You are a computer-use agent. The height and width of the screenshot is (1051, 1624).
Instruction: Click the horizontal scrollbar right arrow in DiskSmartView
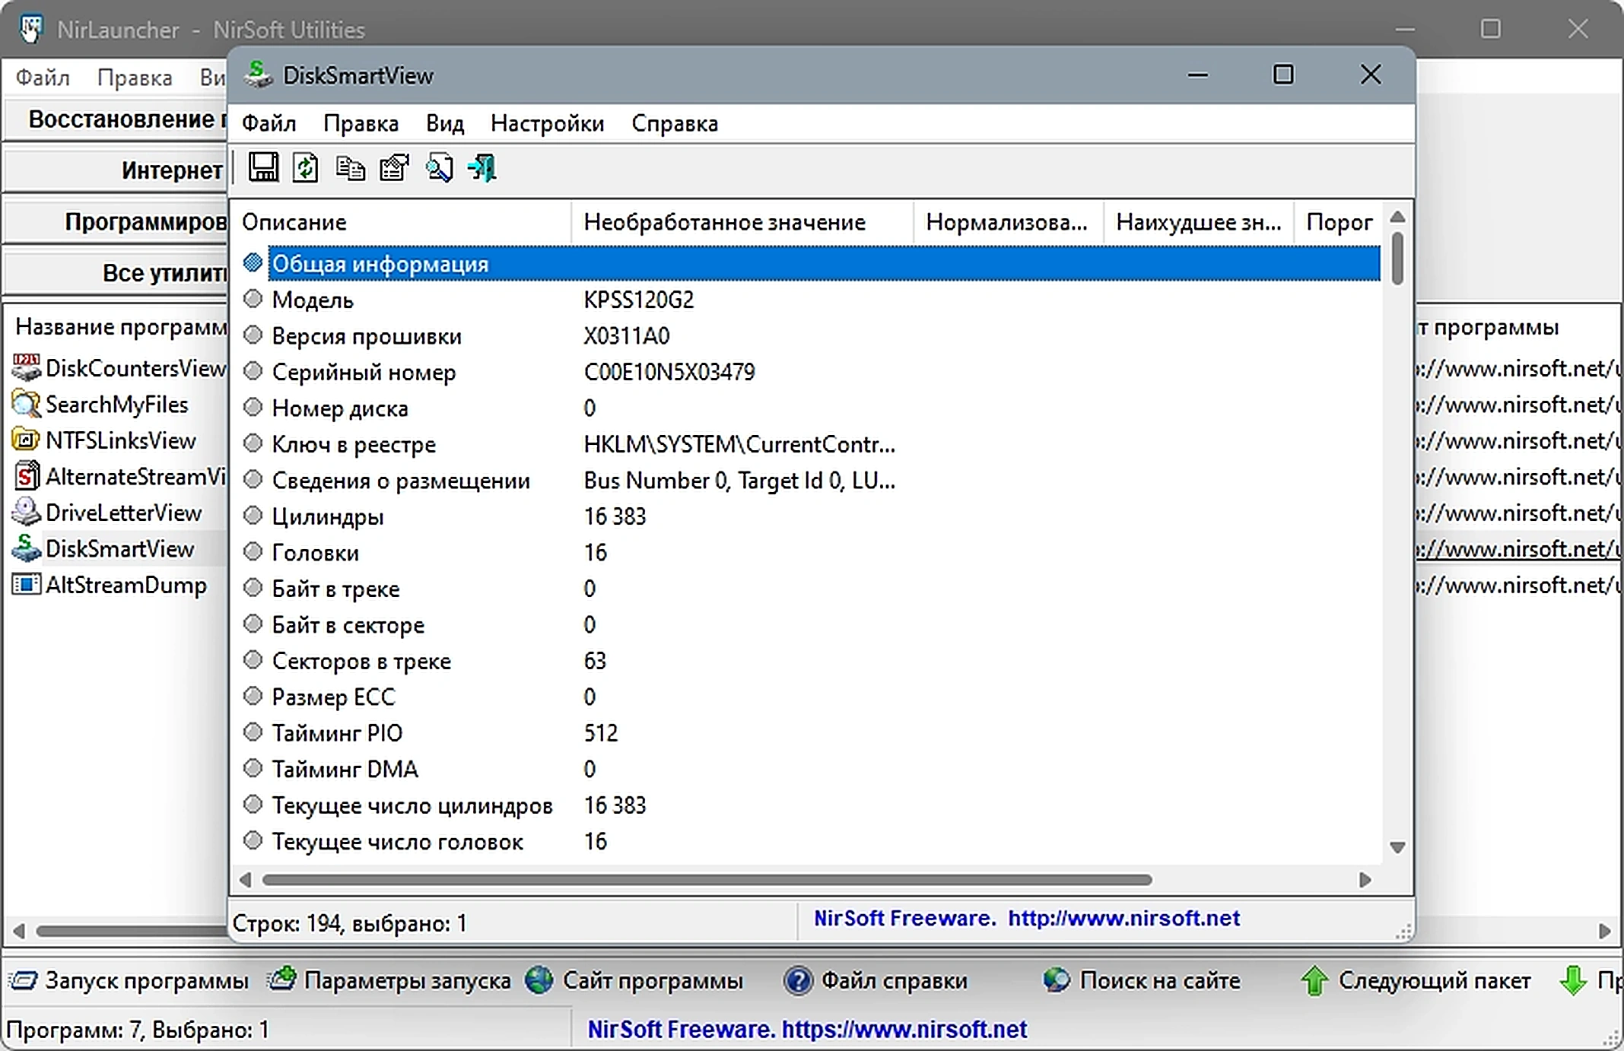coord(1365,880)
